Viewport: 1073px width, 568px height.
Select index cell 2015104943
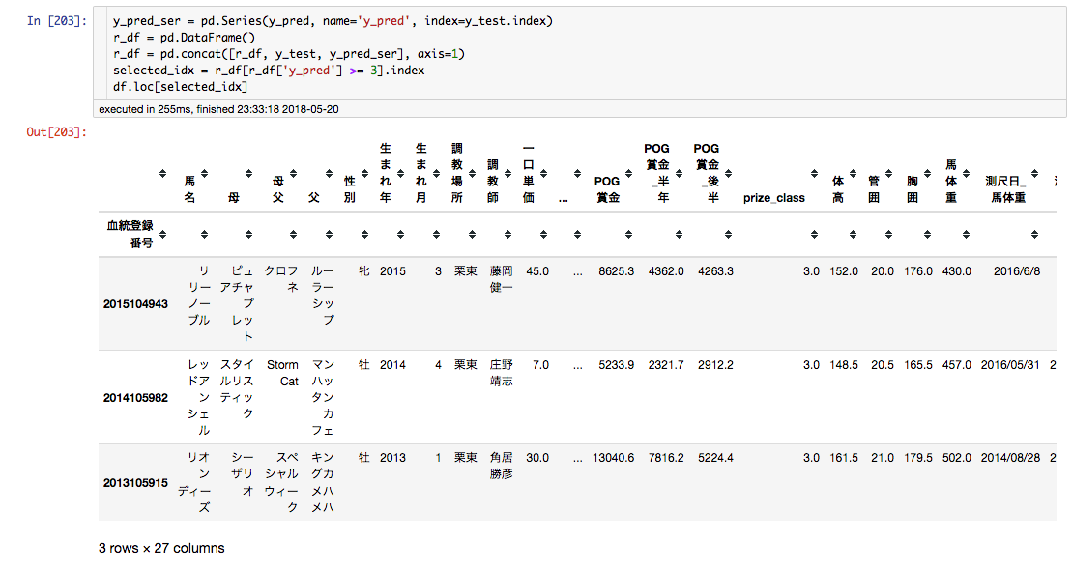135,304
